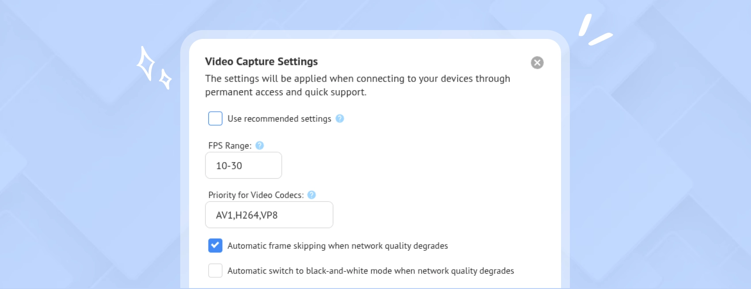The width and height of the screenshot is (751, 289).
Task: Uncheck the Automatic frame skipping checkbox
Action: tap(215, 246)
